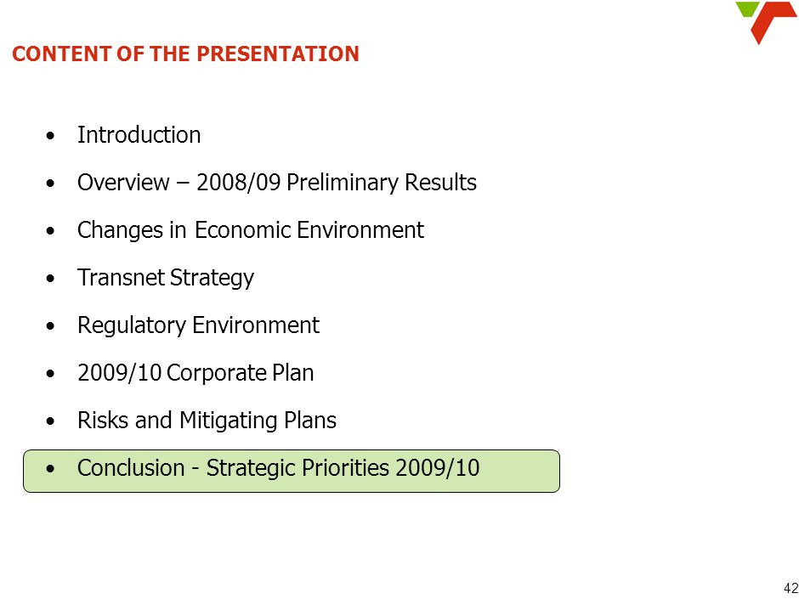Image resolution: width=799 pixels, height=599 pixels.
Task: Click the bullet inside the green Conclusion box
Action: point(50,469)
